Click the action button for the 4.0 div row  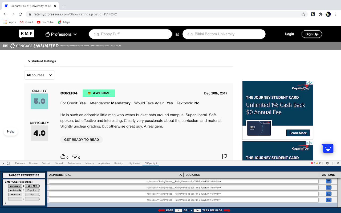coord(329,181)
